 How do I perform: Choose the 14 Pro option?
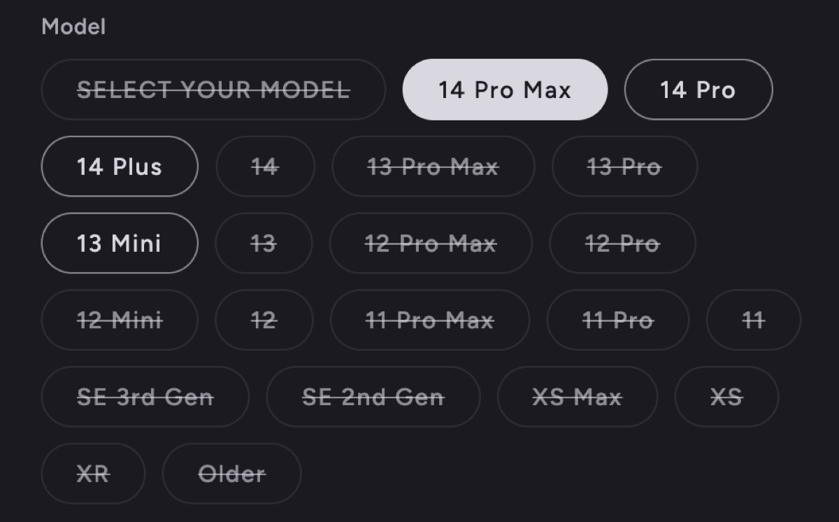[698, 90]
